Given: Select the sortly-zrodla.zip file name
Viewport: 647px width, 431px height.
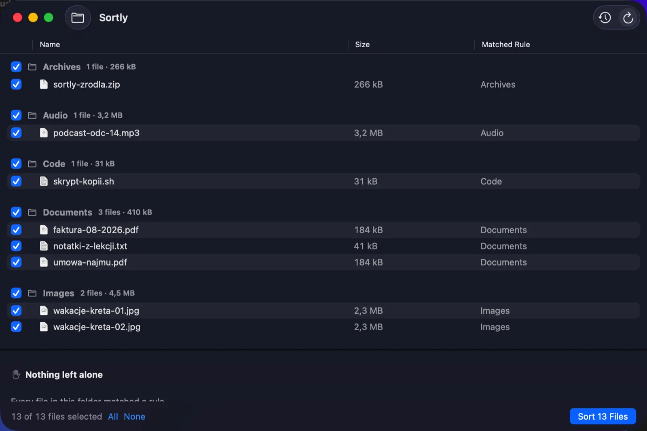Looking at the screenshot, I should (x=87, y=85).
